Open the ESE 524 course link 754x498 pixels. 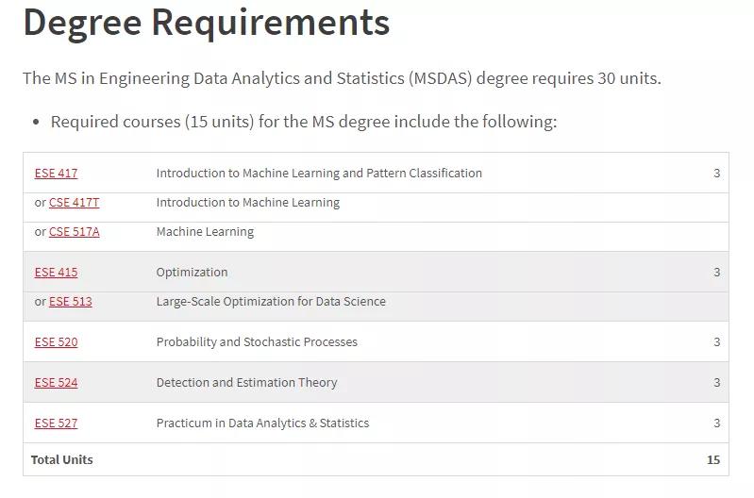click(x=56, y=383)
